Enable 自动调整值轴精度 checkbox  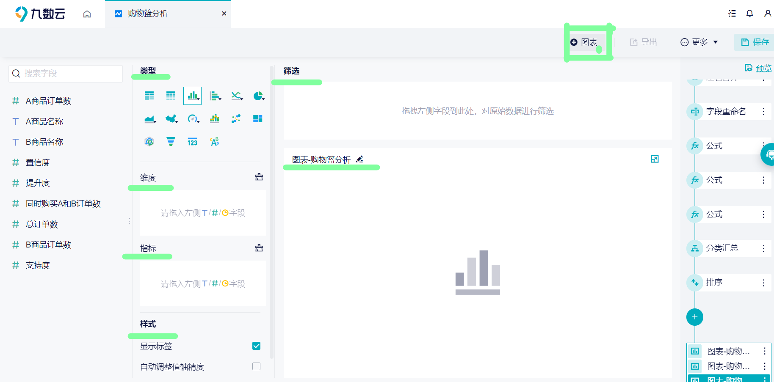tap(256, 366)
